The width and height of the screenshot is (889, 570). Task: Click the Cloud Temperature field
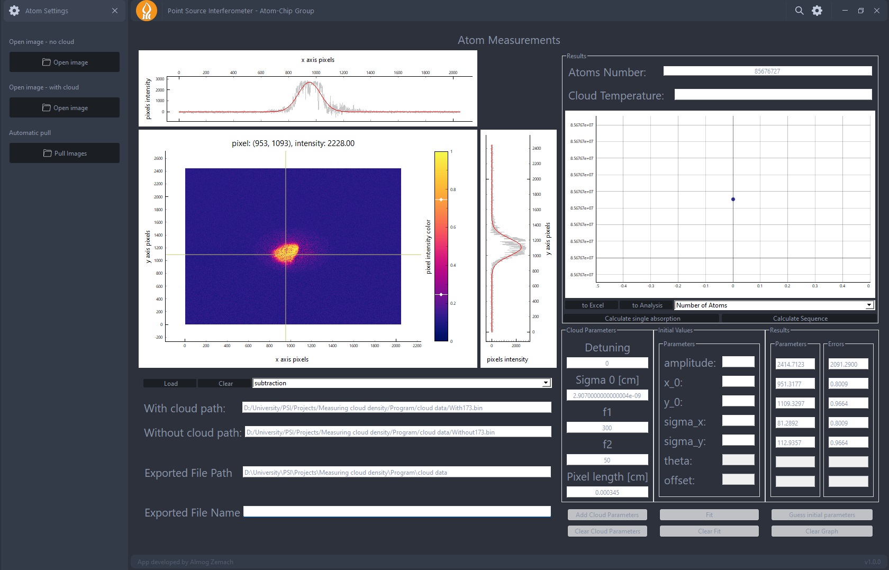pyautogui.click(x=773, y=94)
